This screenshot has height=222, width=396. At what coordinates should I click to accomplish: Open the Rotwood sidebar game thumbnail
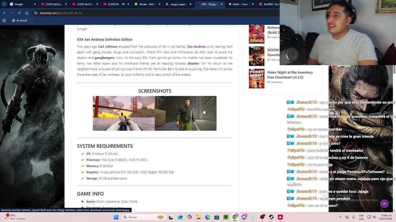(x=256, y=34)
